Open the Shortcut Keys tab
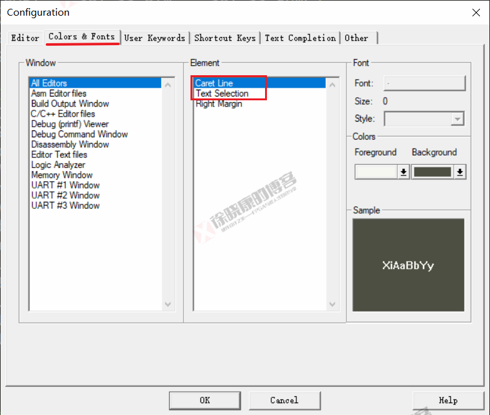The image size is (490, 415). click(224, 38)
